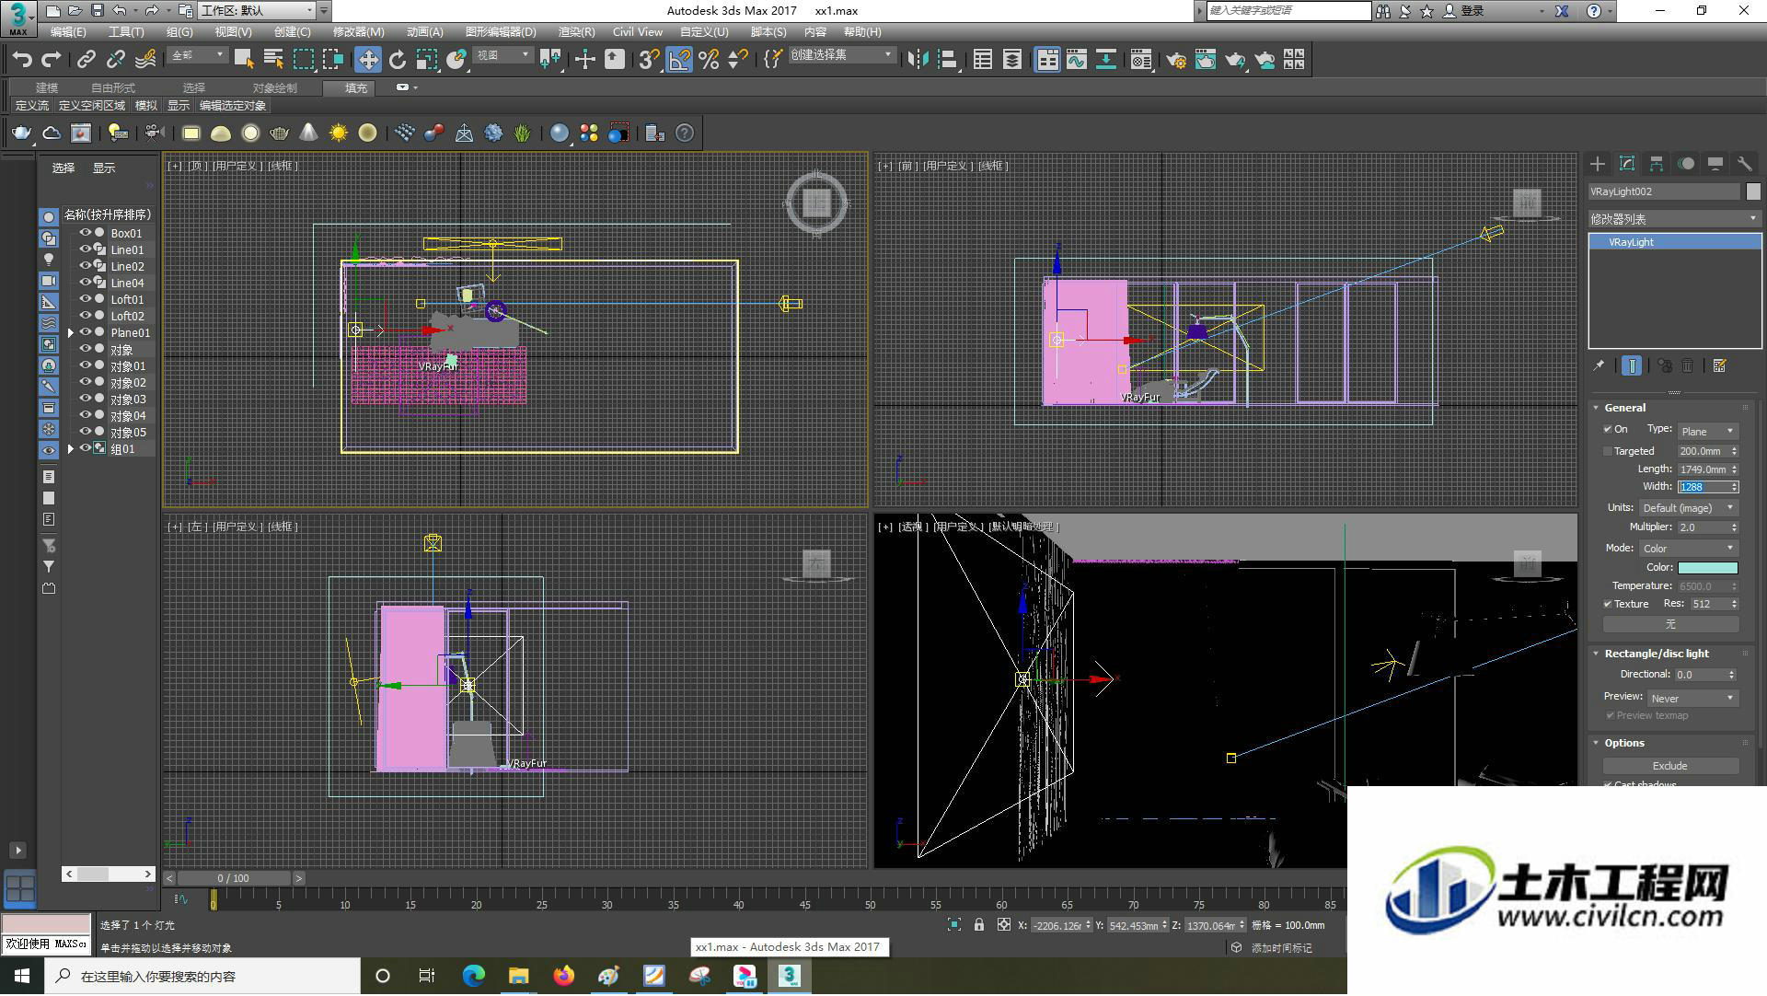The width and height of the screenshot is (1767, 996).
Task: Toggle visibility of 组01
Action: (x=85, y=449)
